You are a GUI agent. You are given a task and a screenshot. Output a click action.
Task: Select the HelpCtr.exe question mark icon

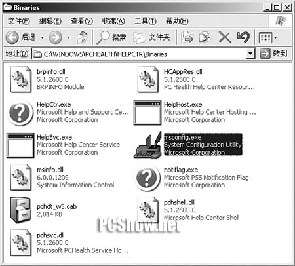[20, 113]
